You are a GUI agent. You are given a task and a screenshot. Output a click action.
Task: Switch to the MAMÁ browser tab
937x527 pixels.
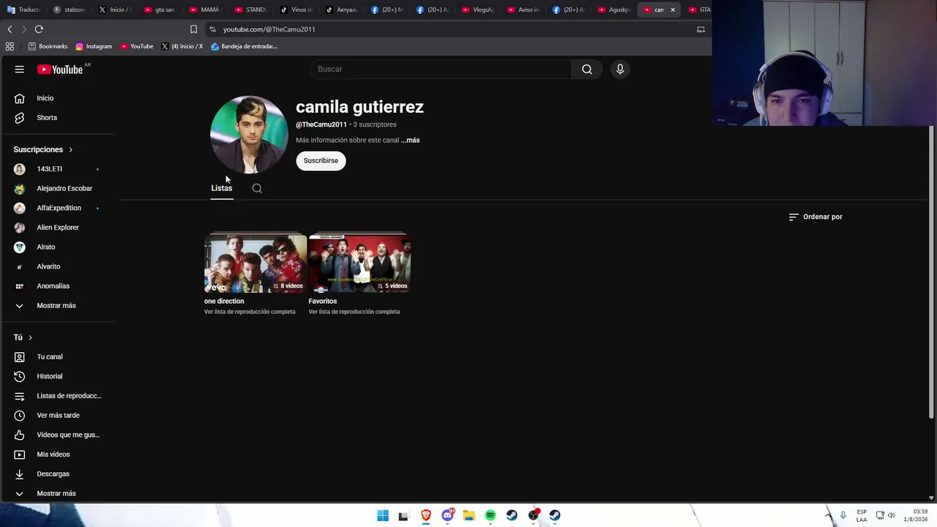pos(204,10)
